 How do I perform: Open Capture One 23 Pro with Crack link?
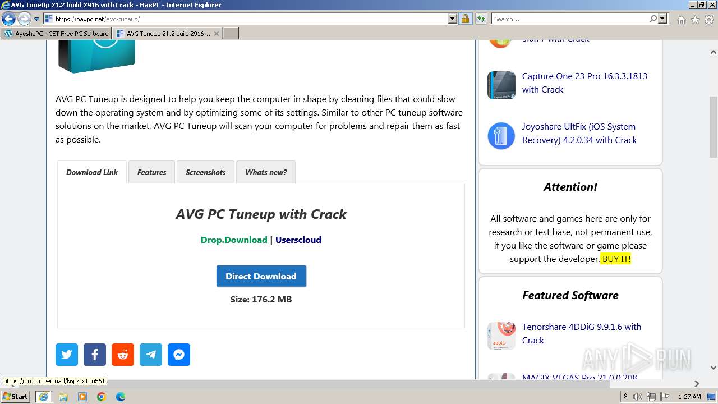[x=584, y=82]
